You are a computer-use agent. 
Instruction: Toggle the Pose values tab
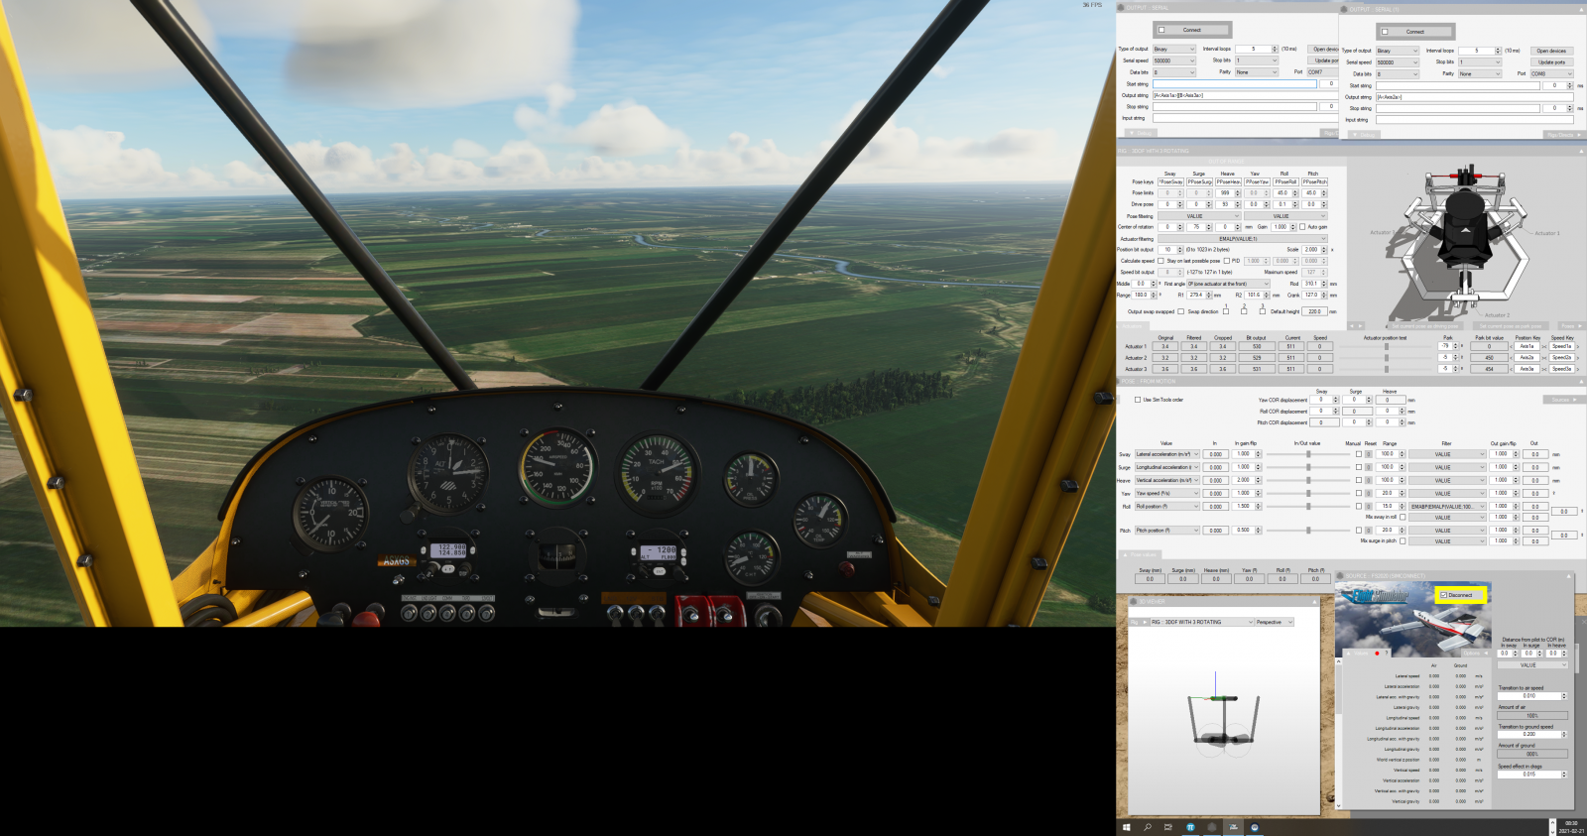point(1141,554)
